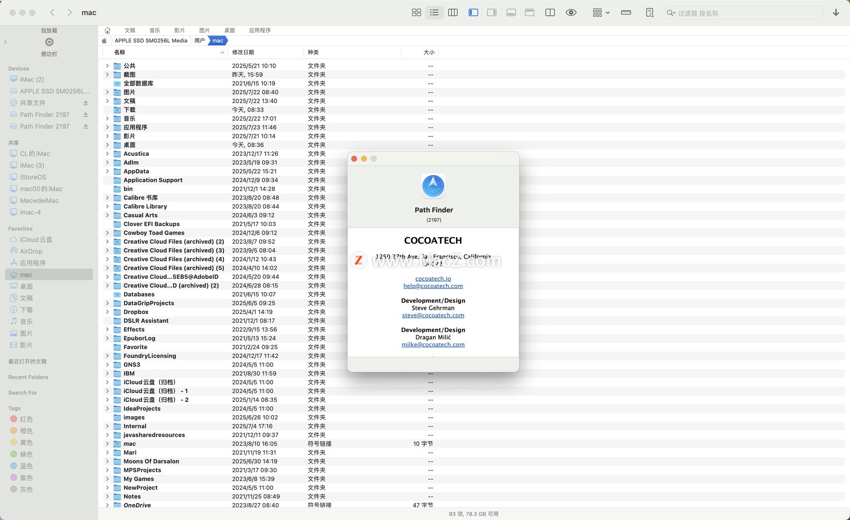Select APPLE SSD SM0256L Media path segment
This screenshot has width=850, height=520.
point(151,40)
